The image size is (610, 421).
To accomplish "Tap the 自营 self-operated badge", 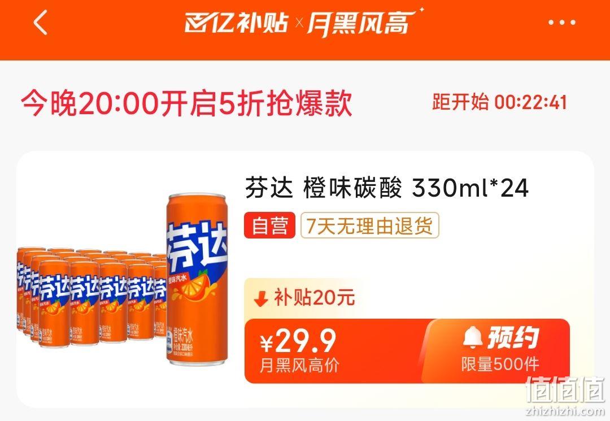I will (x=269, y=225).
